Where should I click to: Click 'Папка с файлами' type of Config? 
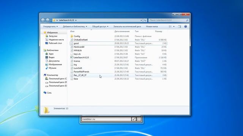[x=143, y=36]
